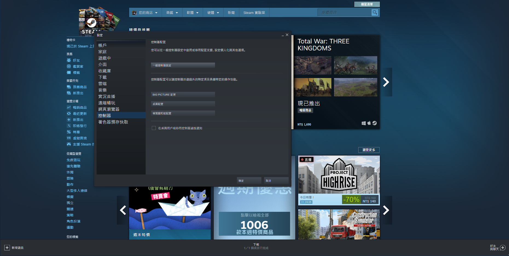Advance the featured carousel with the right arrow
This screenshot has height=256, width=509.
pyautogui.click(x=386, y=82)
